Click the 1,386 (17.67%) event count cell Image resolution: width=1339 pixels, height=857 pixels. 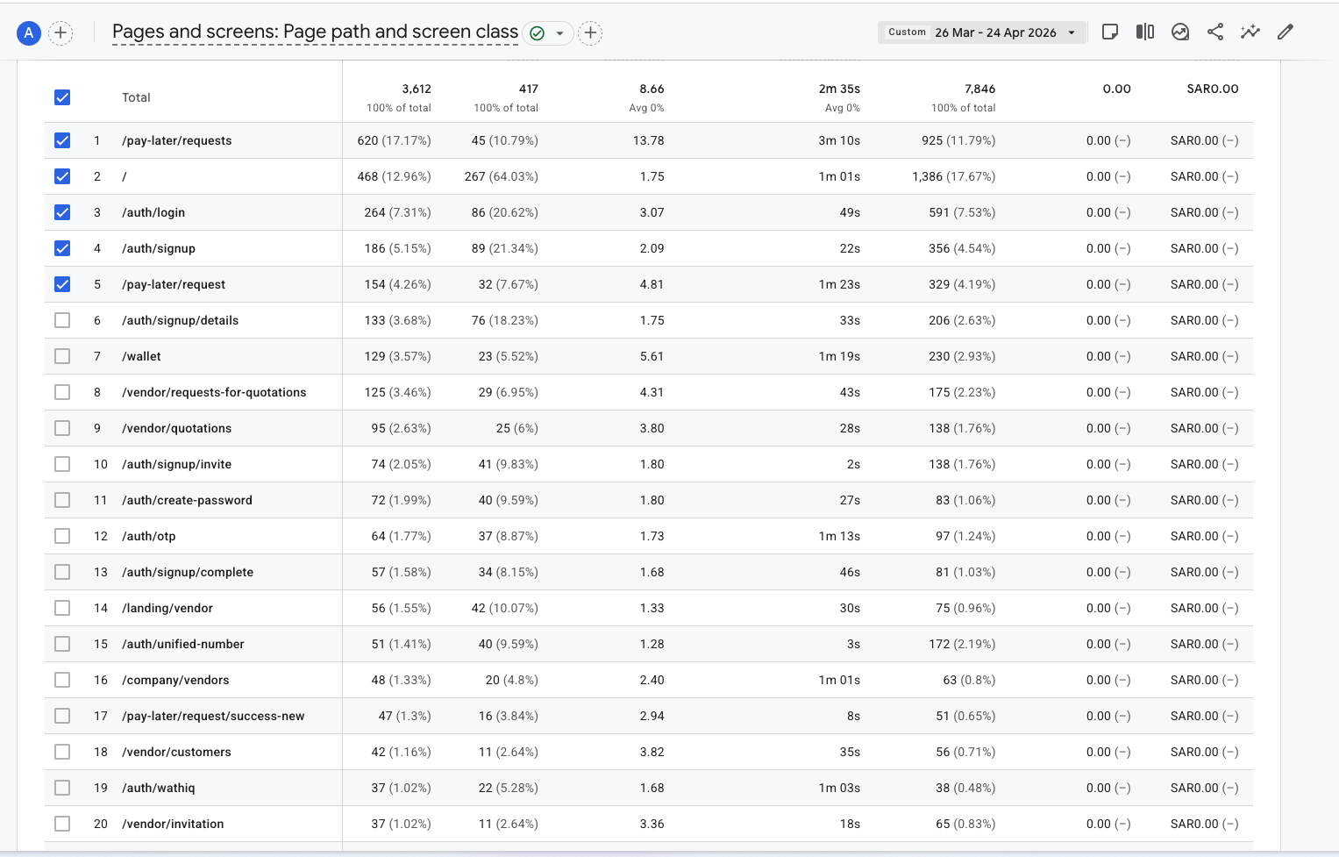[x=953, y=176]
